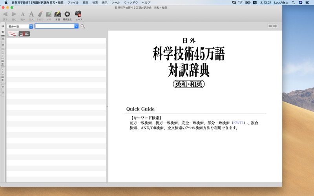Click the 戻る back arrow toolbar icon
The height and width of the screenshot is (196, 314).
(x=5, y=14)
